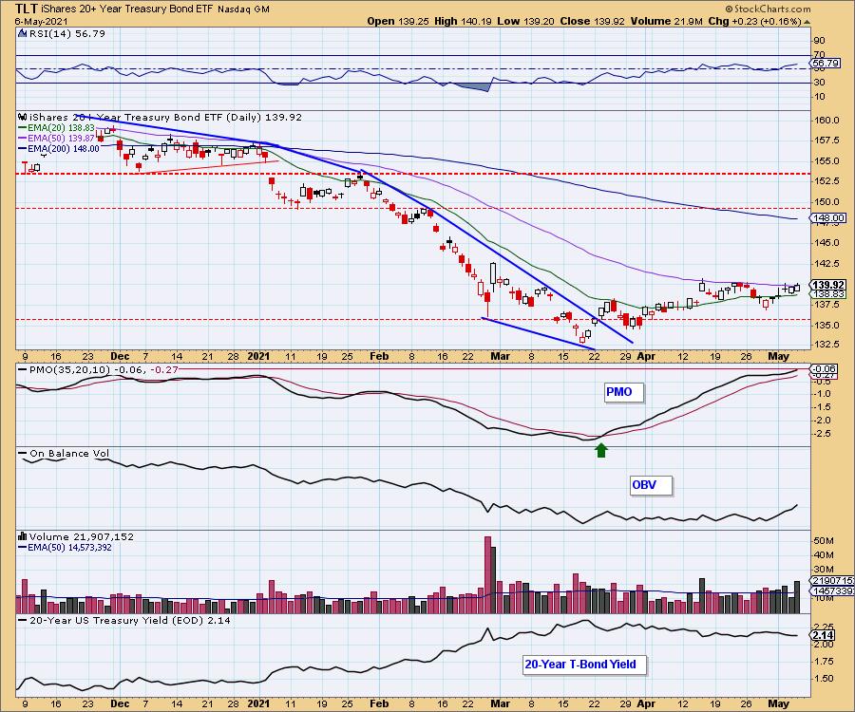Click the 90 level label on RSI axis

click(819, 40)
